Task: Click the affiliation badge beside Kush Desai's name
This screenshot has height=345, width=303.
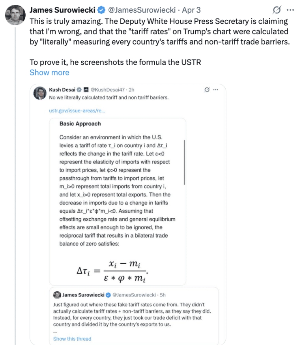Action: tap(86, 90)
